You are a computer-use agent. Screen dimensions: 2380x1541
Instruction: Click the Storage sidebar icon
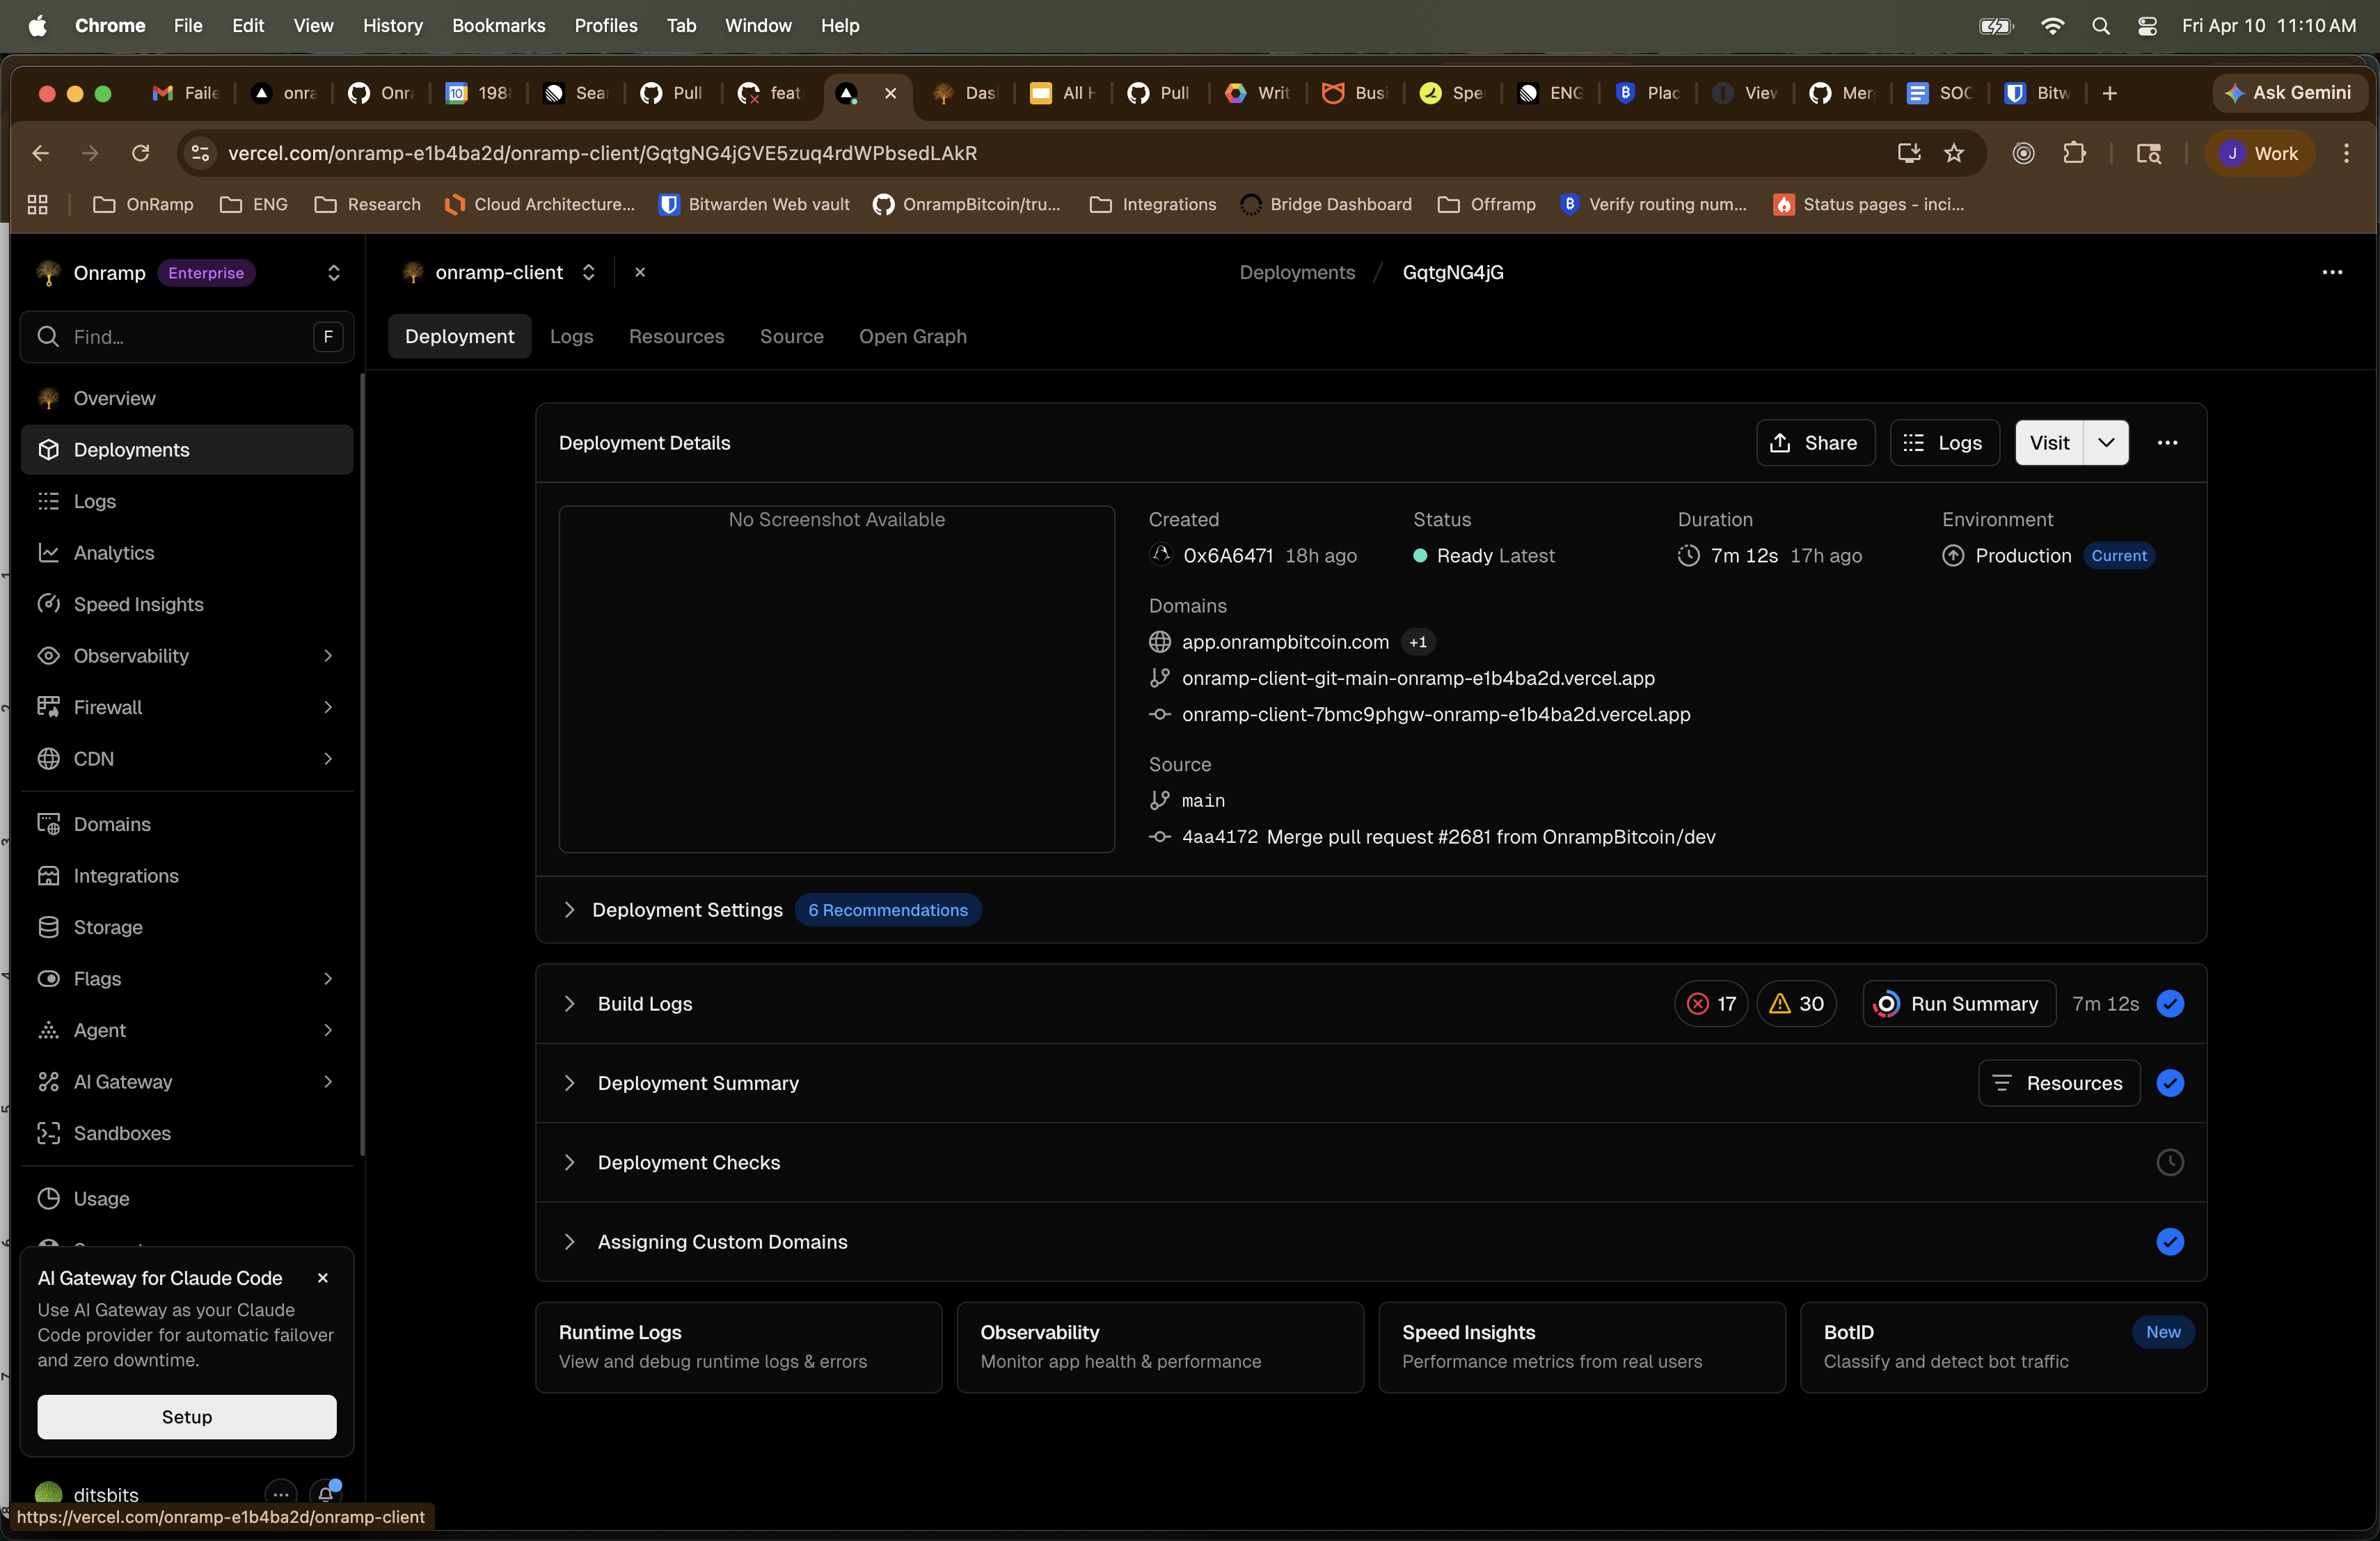[48, 927]
